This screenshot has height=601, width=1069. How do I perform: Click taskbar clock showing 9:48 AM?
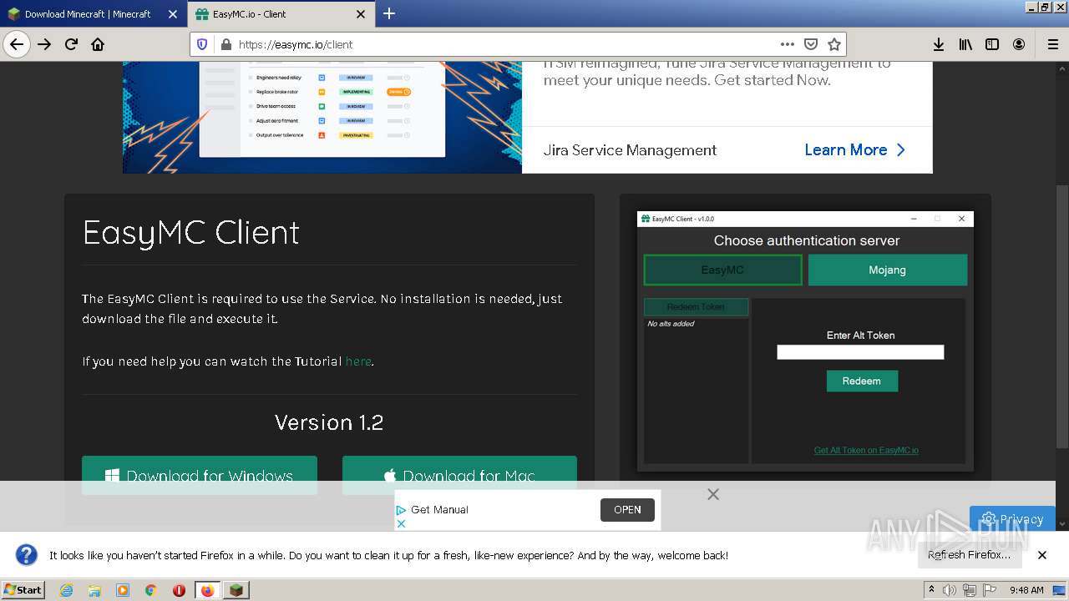(1026, 590)
